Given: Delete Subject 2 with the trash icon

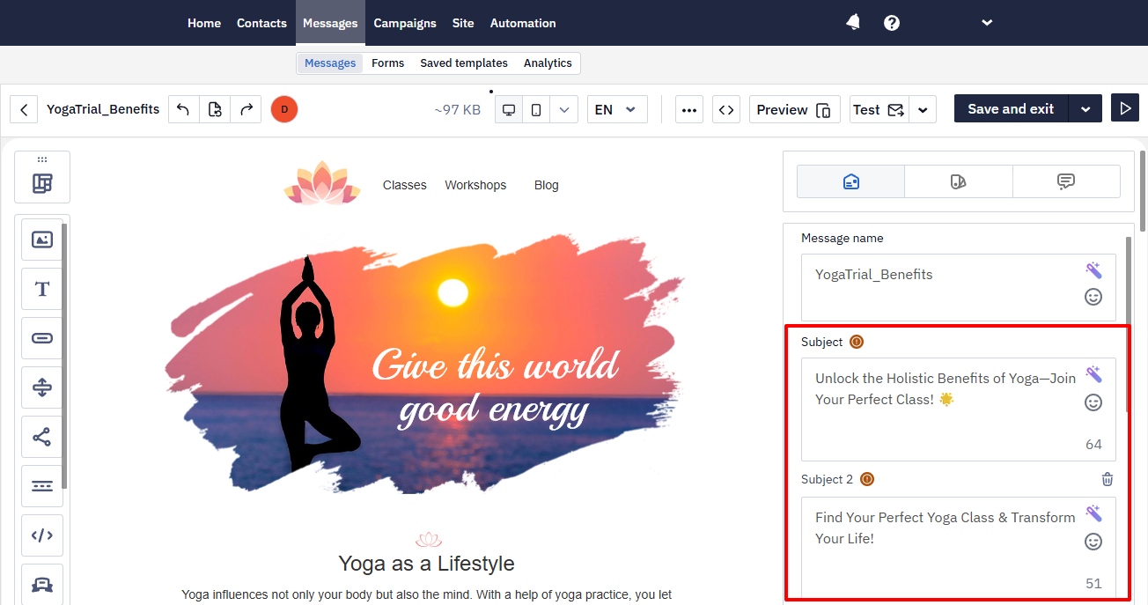Looking at the screenshot, I should pyautogui.click(x=1108, y=479).
